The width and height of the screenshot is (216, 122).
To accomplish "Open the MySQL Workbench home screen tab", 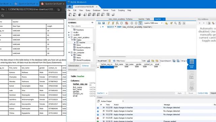I will [70, 7].
